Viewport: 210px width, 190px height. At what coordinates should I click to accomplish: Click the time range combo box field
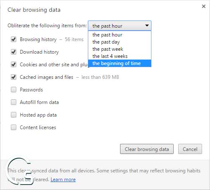(120, 26)
